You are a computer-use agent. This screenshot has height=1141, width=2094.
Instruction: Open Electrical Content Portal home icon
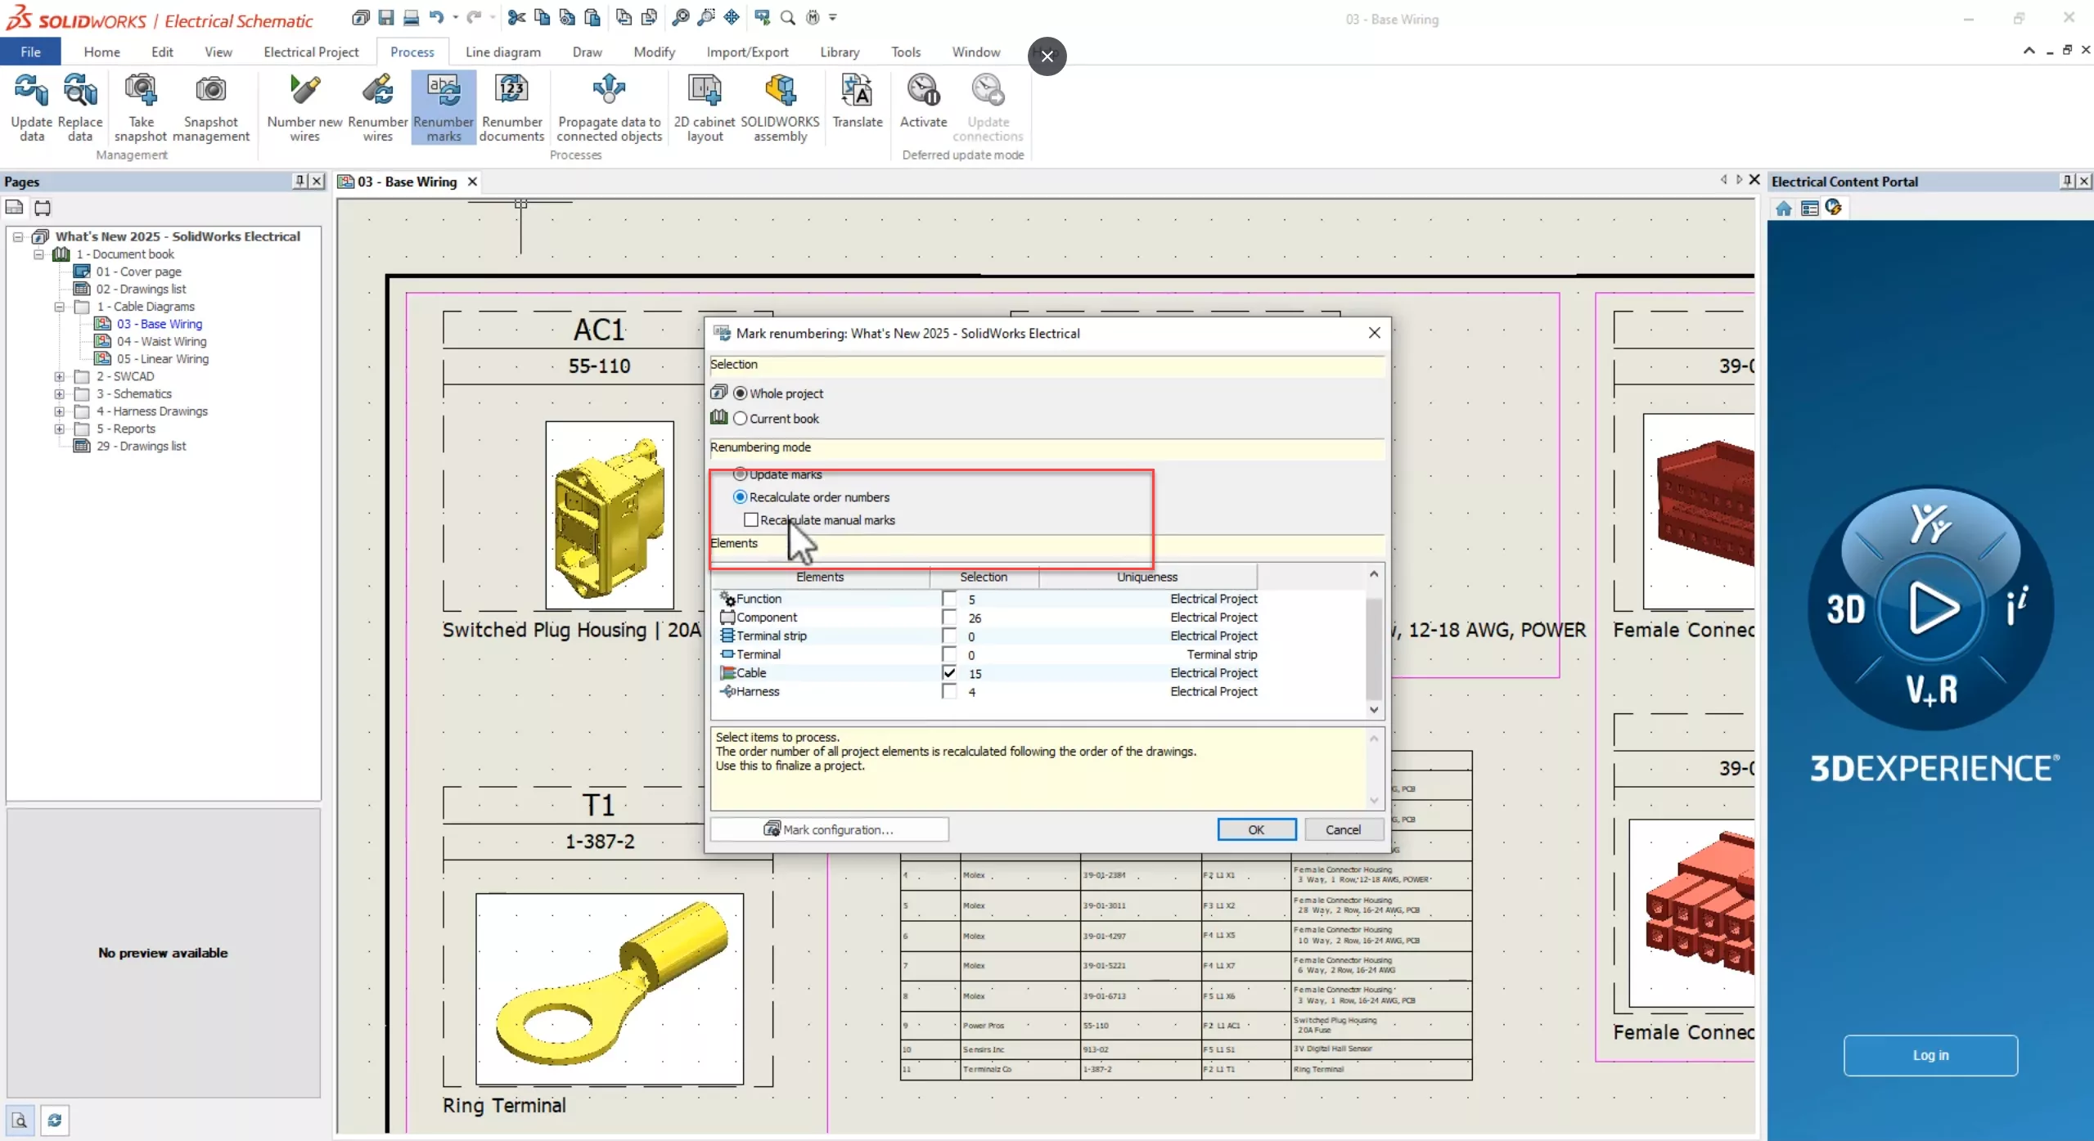(1784, 209)
